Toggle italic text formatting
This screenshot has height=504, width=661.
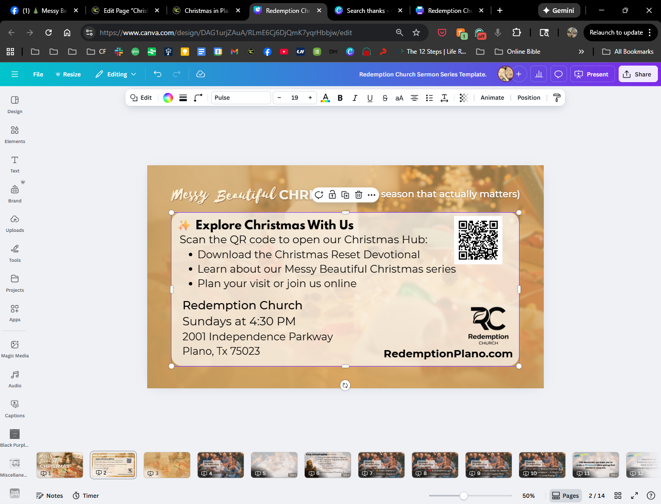click(355, 98)
